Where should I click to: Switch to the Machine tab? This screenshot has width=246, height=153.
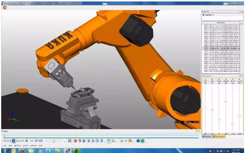coord(207,136)
